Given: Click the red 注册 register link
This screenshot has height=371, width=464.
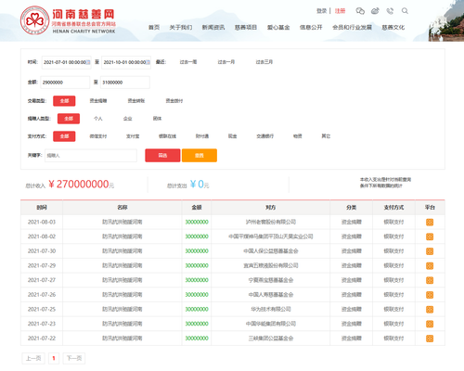Looking at the screenshot, I should (340, 11).
